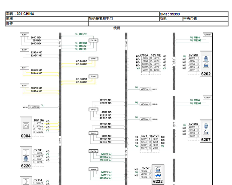Viewport: 232px width, 185px height.
Task: Click the 6V MR label above 6202
Action: (193, 55)
